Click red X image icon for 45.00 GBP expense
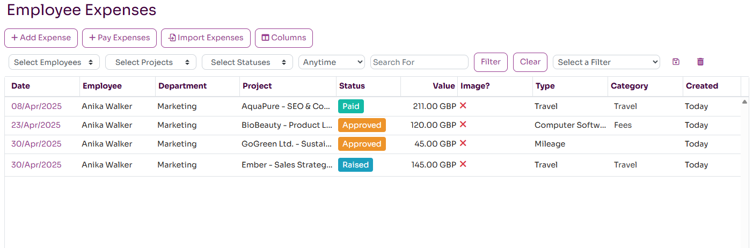Viewport: 753px width, 248px height. coord(463,143)
